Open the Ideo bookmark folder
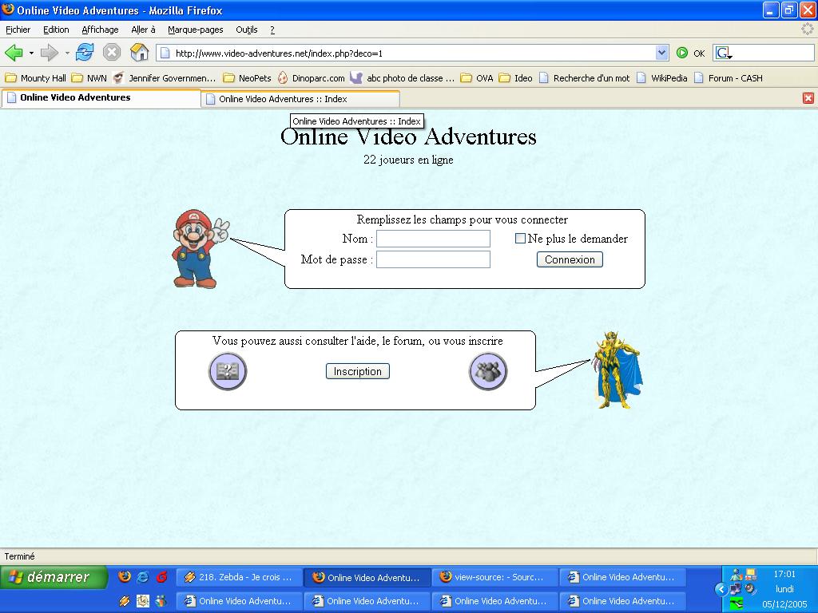818x613 pixels. click(x=516, y=78)
